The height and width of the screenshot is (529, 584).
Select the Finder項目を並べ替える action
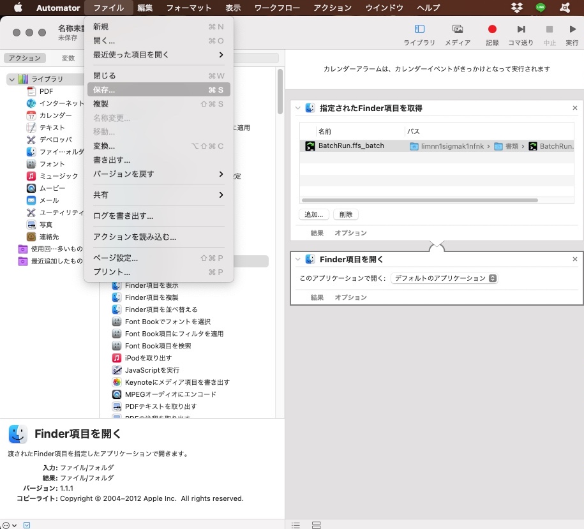[155, 309]
